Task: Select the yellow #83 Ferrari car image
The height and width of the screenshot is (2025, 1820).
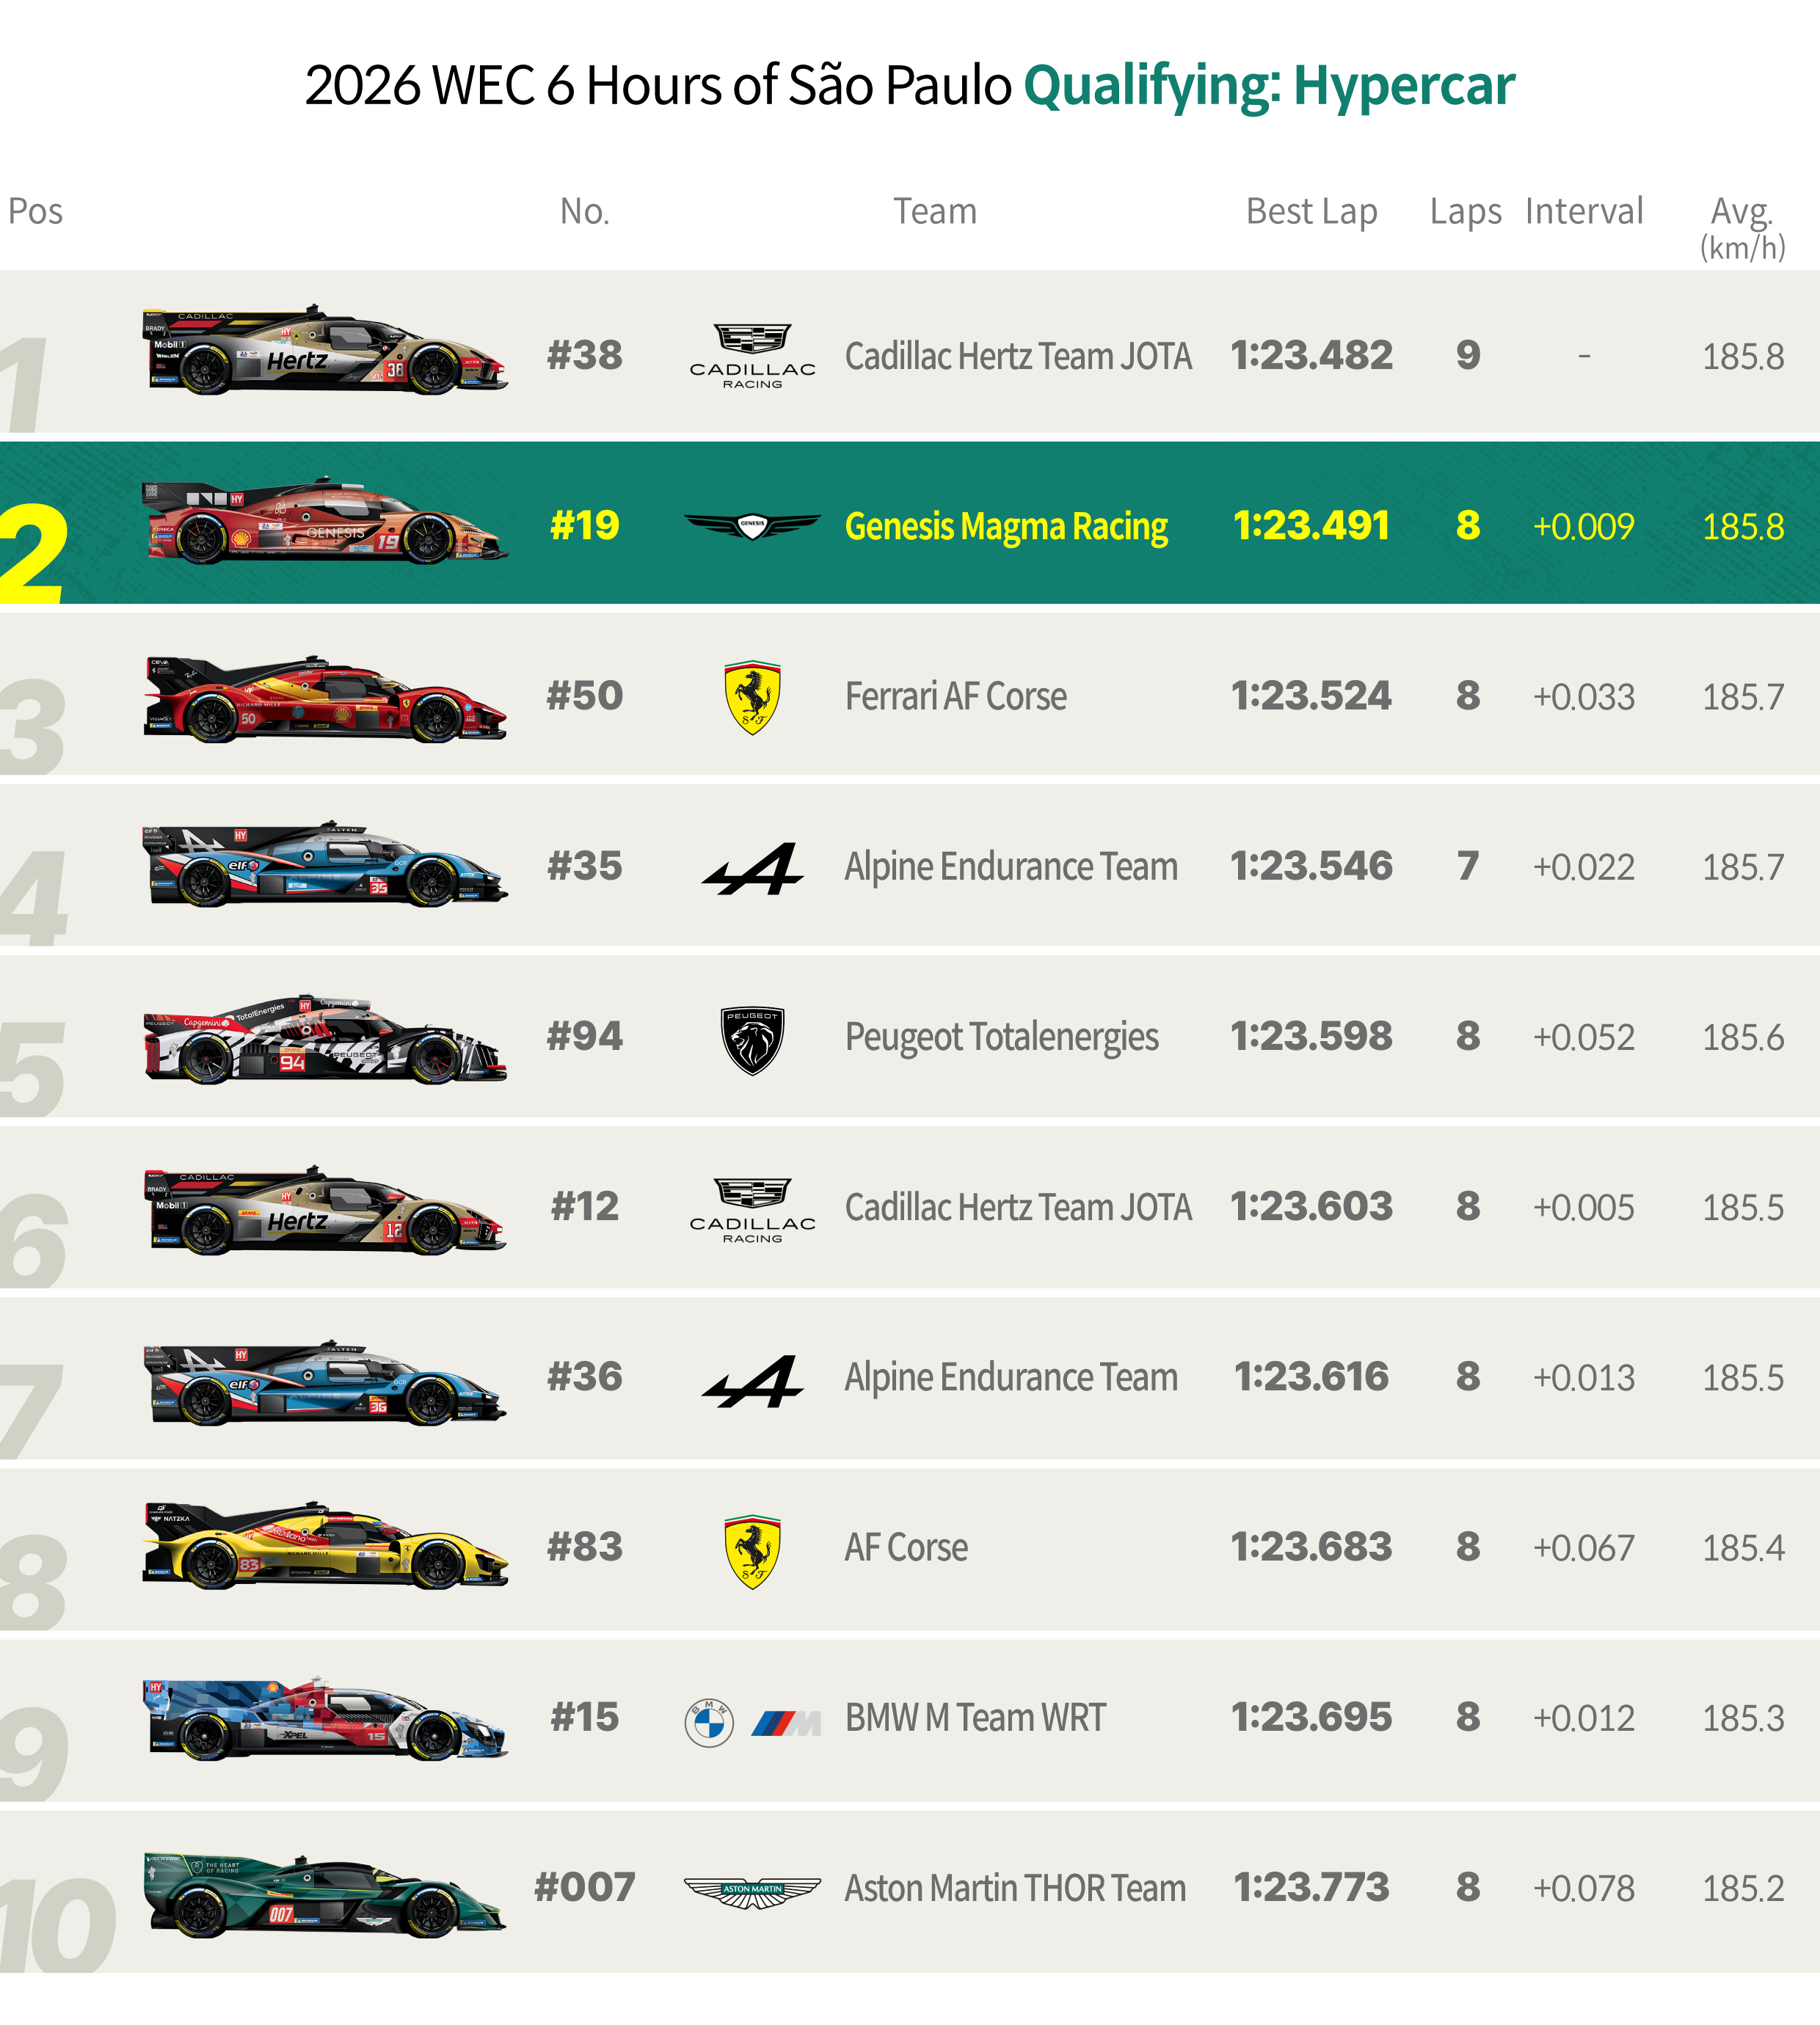Action: (x=325, y=1545)
